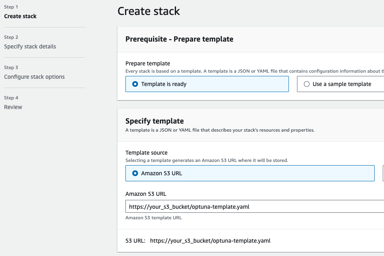The width and height of the screenshot is (384, 256).
Task: Click the "Selecting a template generates" description
Action: click(207, 160)
